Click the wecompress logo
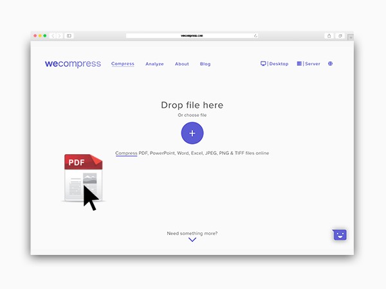This screenshot has height=289, width=386. (x=73, y=64)
